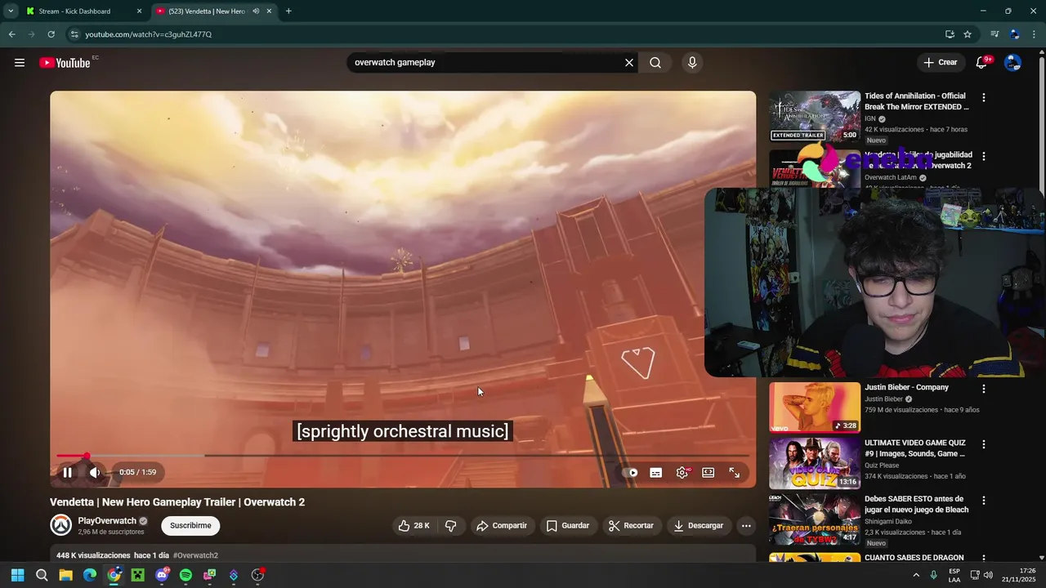Open Tides of Annihilation thumbnail
The height and width of the screenshot is (588, 1046).
click(815, 116)
